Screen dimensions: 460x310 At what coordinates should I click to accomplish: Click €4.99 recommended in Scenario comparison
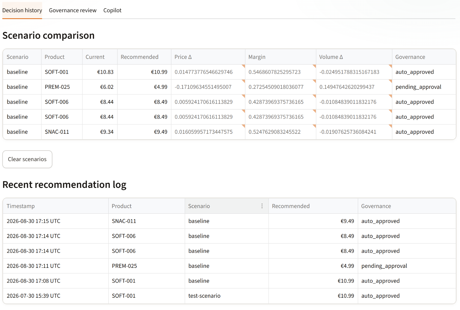click(x=144, y=87)
